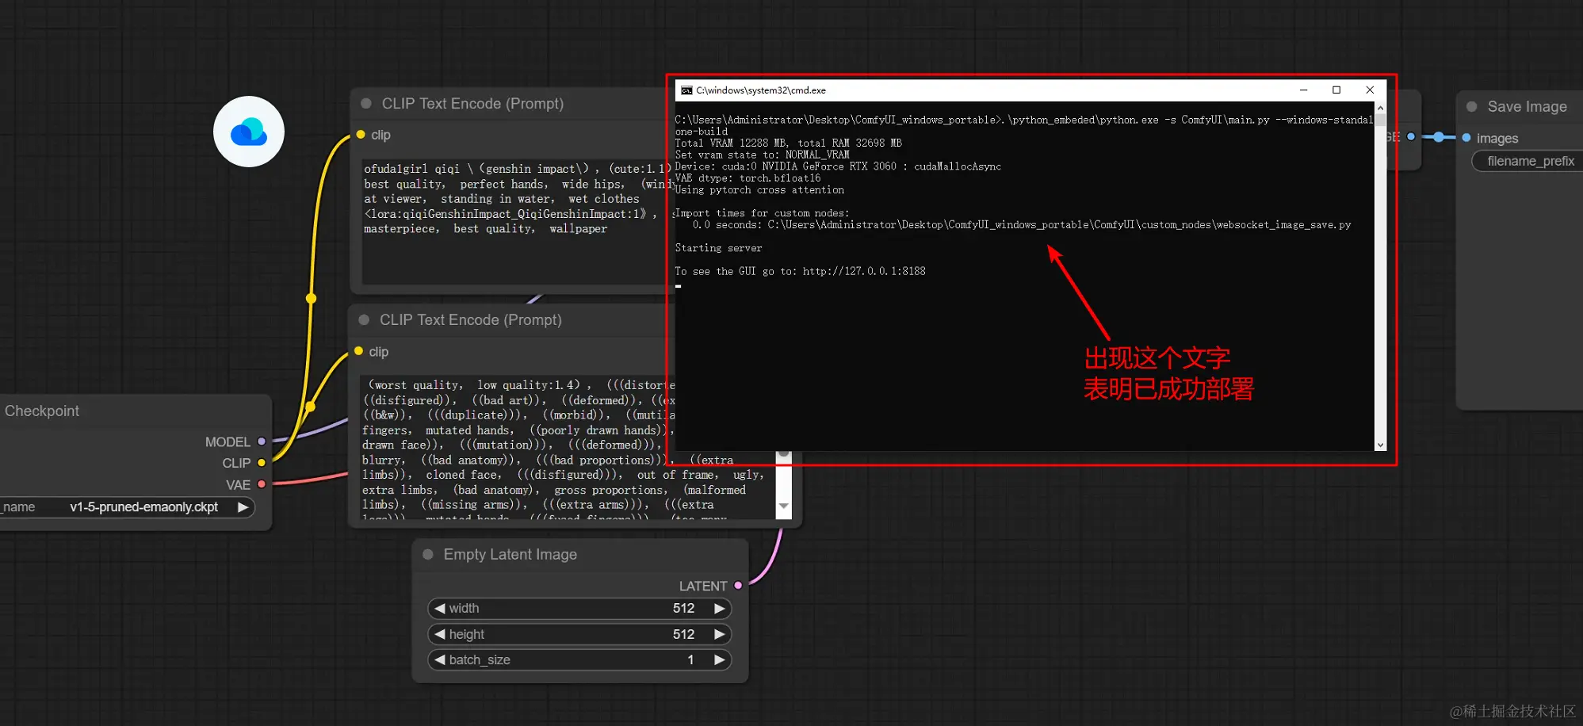The width and height of the screenshot is (1583, 726).
Task: Click the red VAE output connector
Action: pyautogui.click(x=262, y=484)
